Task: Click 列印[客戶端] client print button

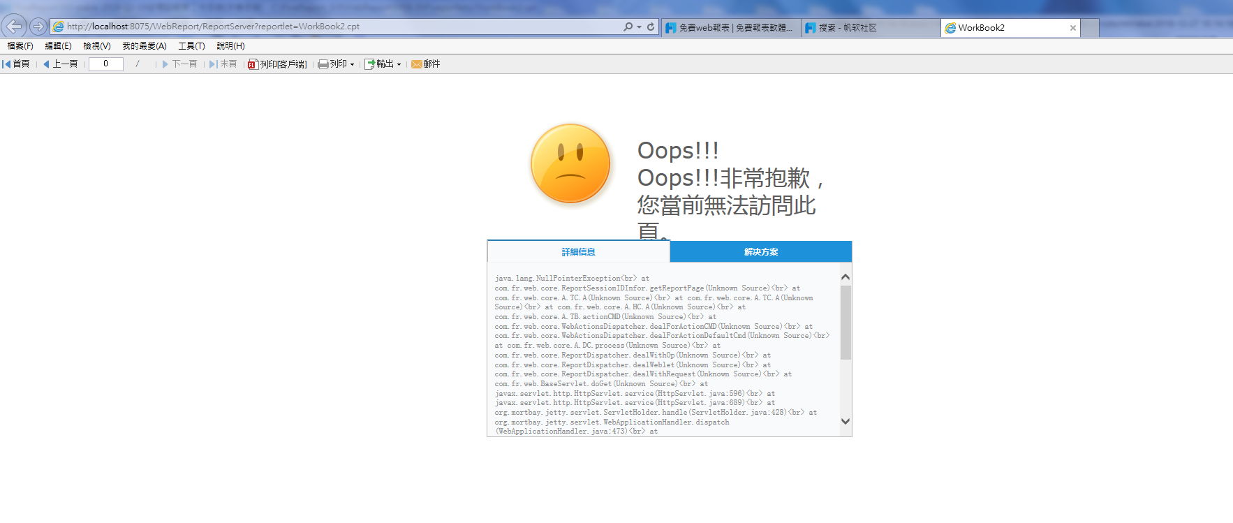Action: coord(278,64)
